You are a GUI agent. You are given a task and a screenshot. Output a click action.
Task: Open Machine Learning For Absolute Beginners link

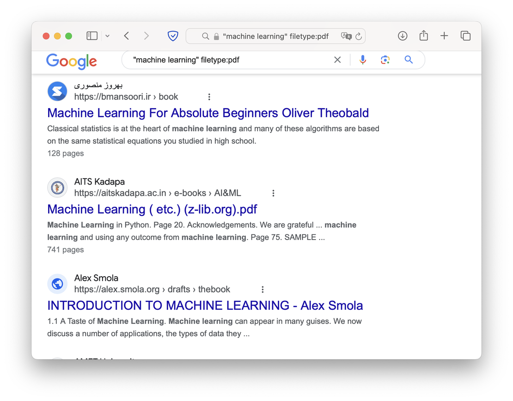(208, 113)
